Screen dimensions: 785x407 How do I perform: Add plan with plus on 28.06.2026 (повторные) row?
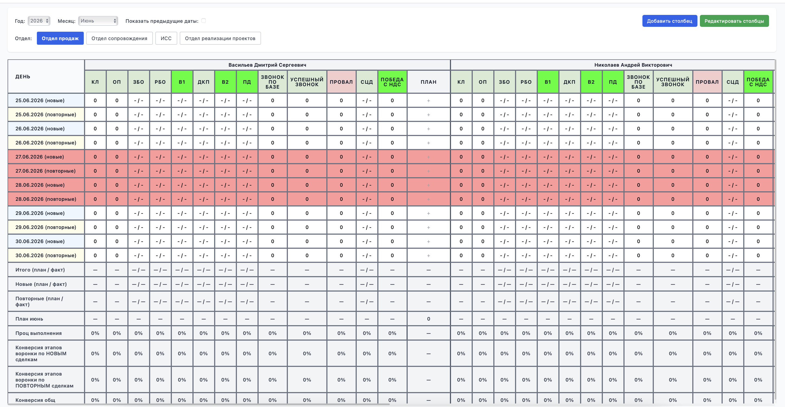pos(429,199)
